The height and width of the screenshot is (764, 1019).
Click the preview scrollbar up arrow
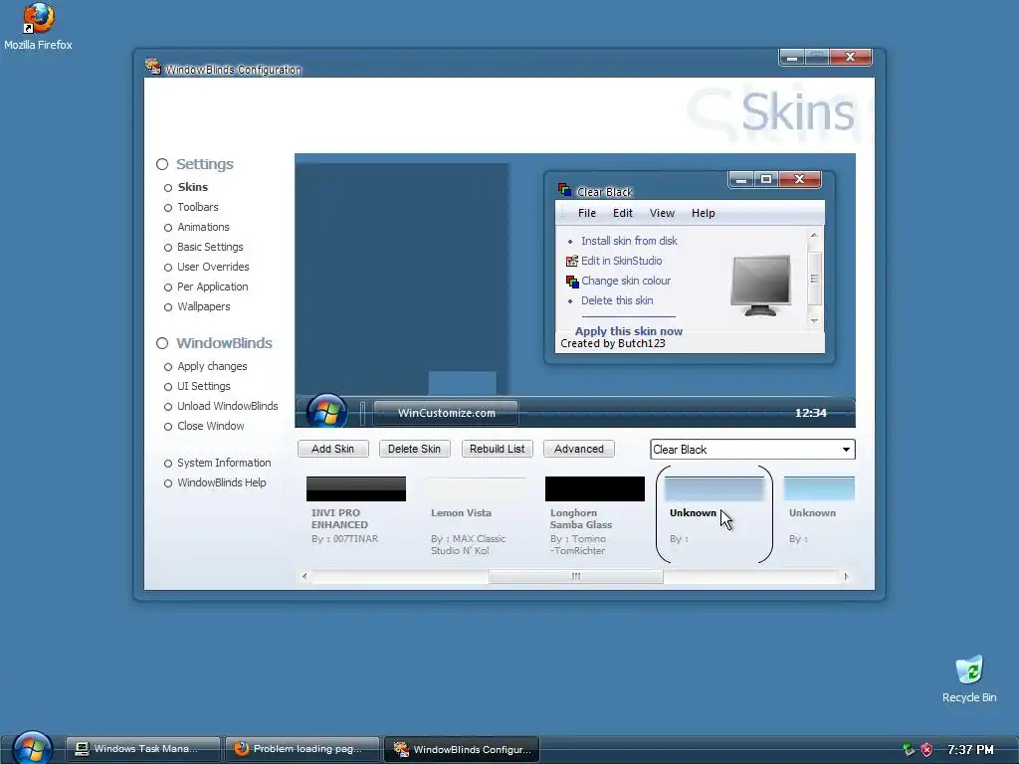814,235
